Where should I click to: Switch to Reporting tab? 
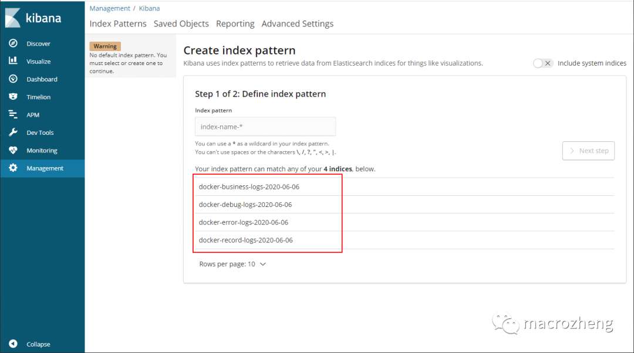tap(235, 24)
